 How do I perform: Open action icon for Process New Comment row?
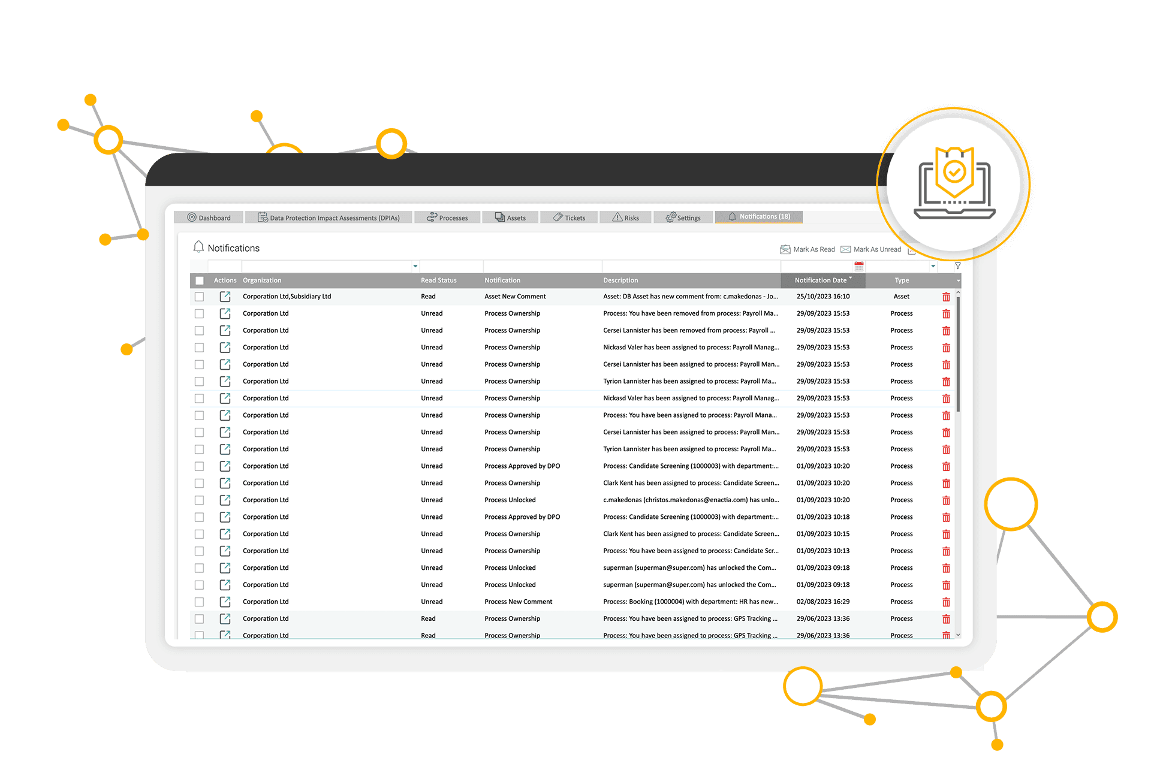pyautogui.click(x=225, y=602)
